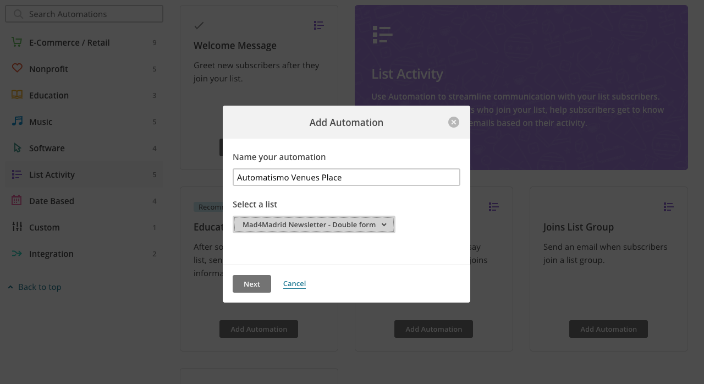Click the chevron on the Select a list menu
The image size is (704, 384).
(384, 224)
